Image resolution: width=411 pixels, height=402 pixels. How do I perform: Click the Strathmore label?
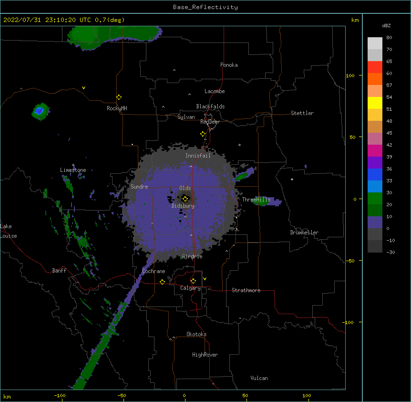click(246, 290)
